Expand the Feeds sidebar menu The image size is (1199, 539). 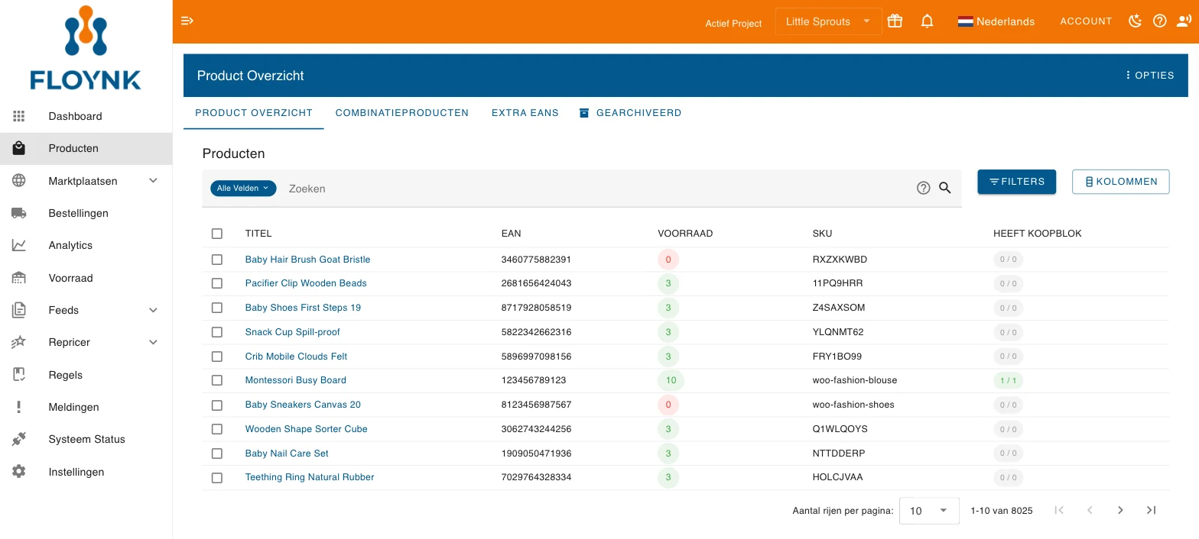(153, 310)
